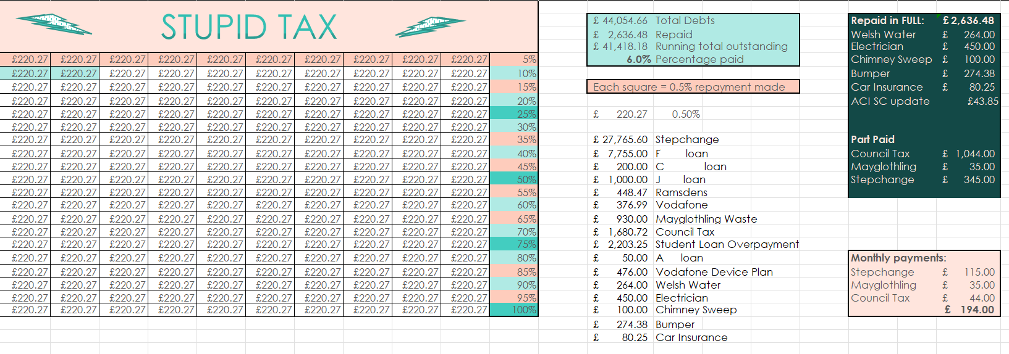Screen dimensions: 1009x354
Task: Click the £44,054.66 Total Debts value
Action: (620, 21)
